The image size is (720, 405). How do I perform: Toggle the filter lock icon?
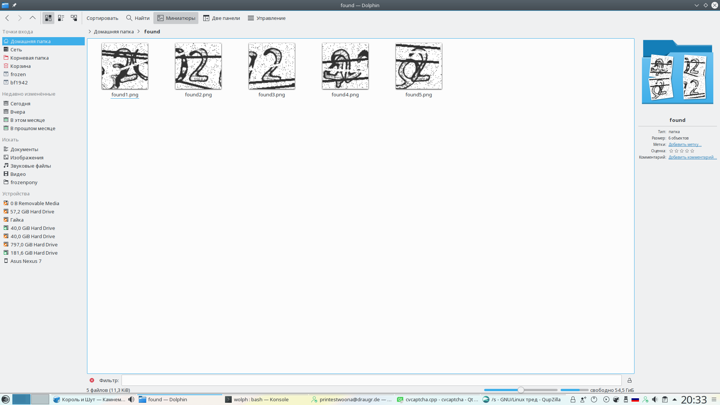(x=630, y=380)
